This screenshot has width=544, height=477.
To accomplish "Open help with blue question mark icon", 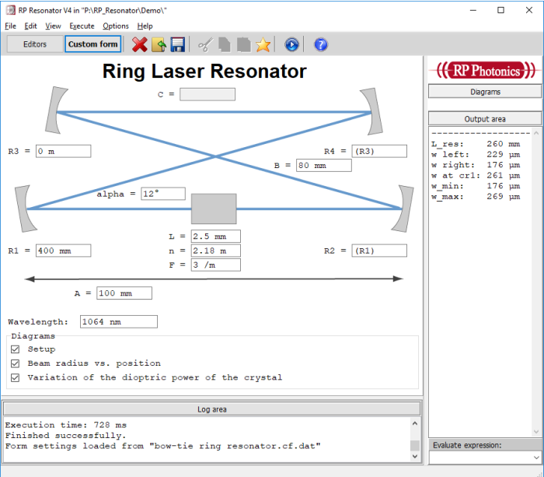I will (x=320, y=44).
